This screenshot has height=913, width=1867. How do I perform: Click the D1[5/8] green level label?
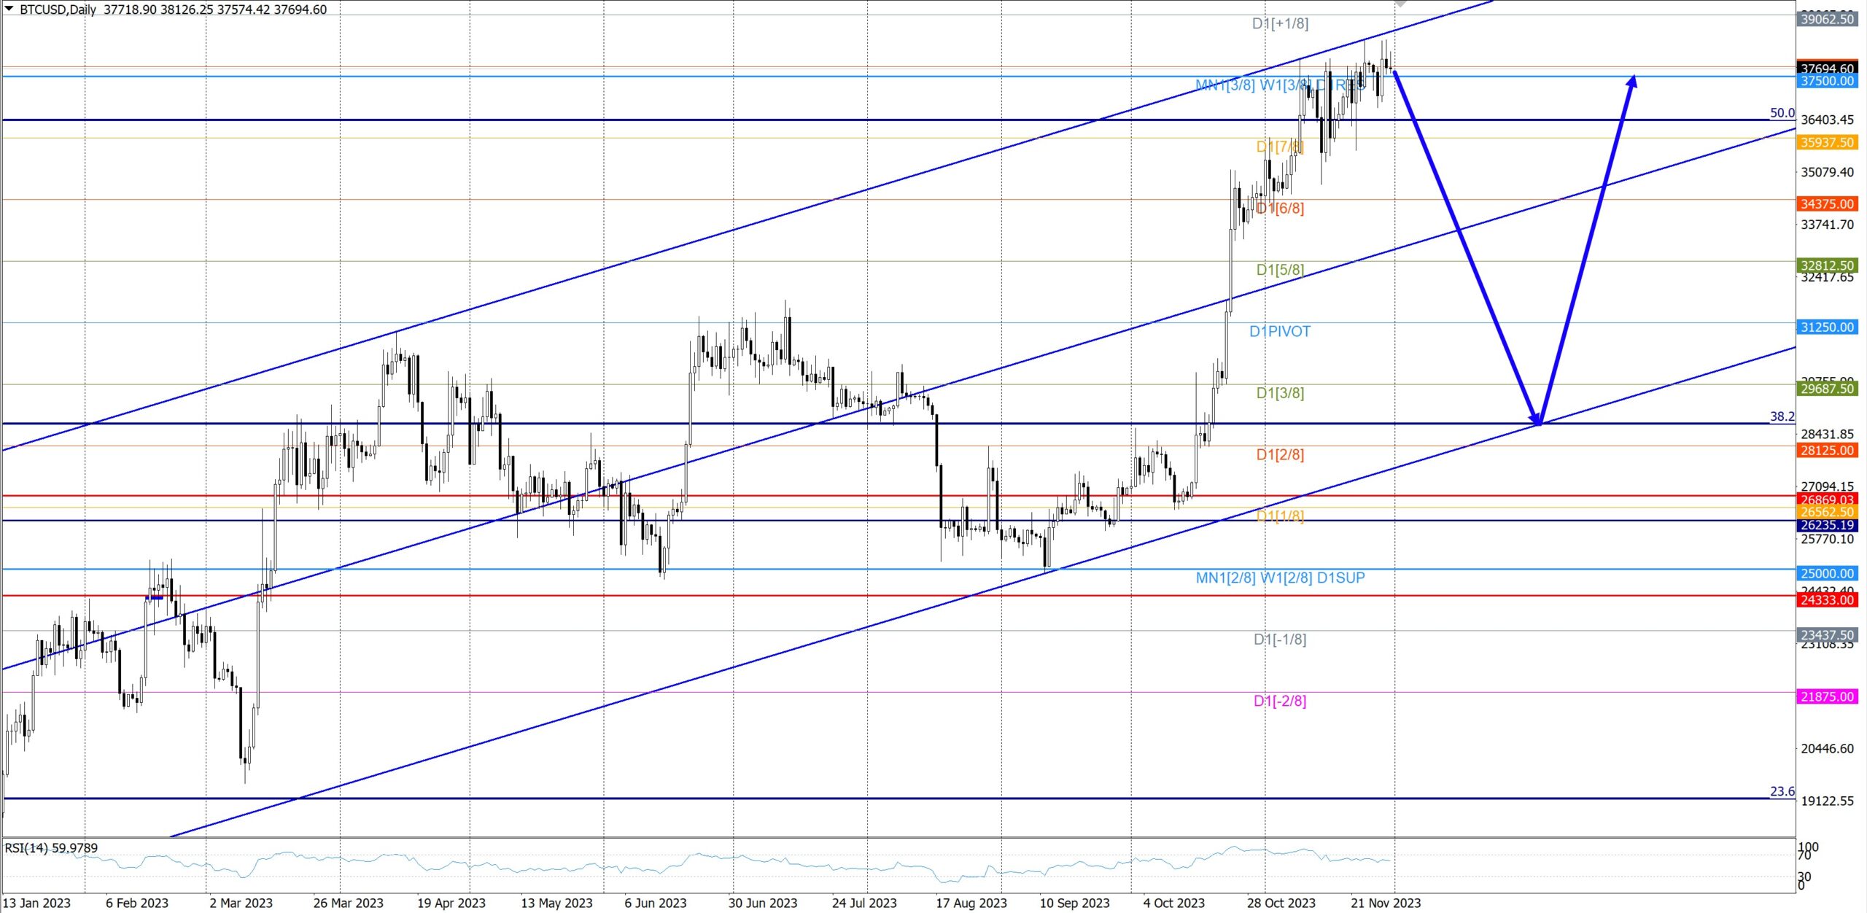[1279, 270]
